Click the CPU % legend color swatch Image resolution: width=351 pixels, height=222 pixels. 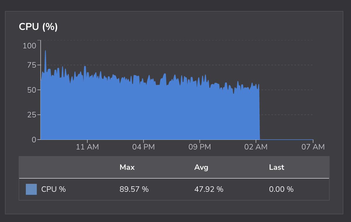31,189
